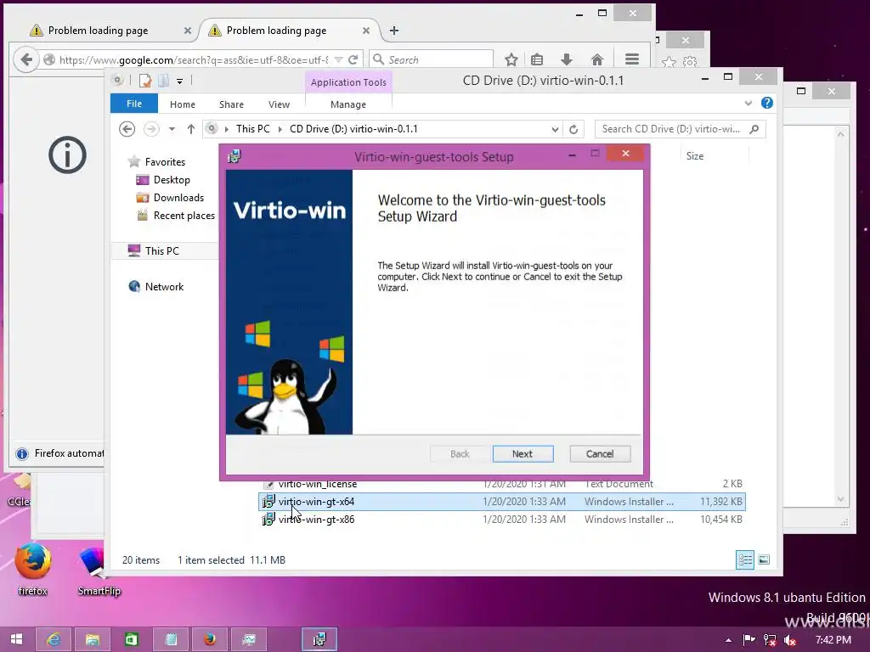Image resolution: width=870 pixels, height=652 pixels.
Task: Select the Virtio installer taskbar button
Action: (x=319, y=639)
